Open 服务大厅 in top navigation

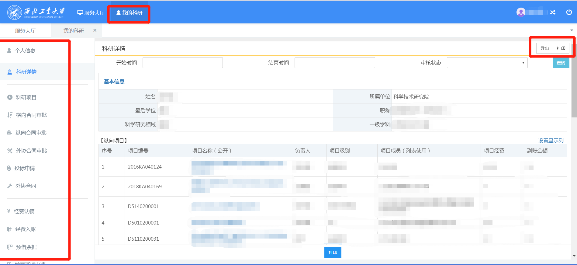pos(91,13)
